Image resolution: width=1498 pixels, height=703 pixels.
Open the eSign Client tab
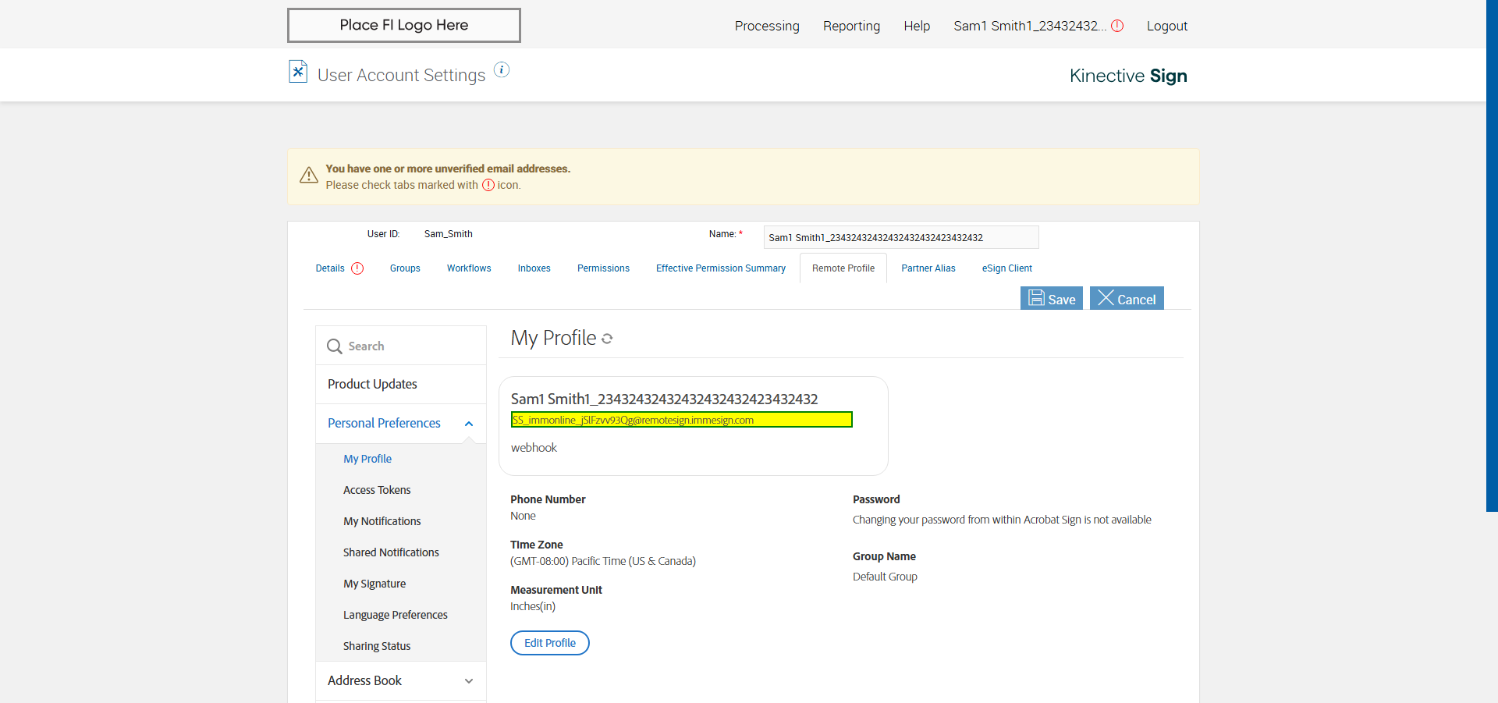coord(1006,268)
